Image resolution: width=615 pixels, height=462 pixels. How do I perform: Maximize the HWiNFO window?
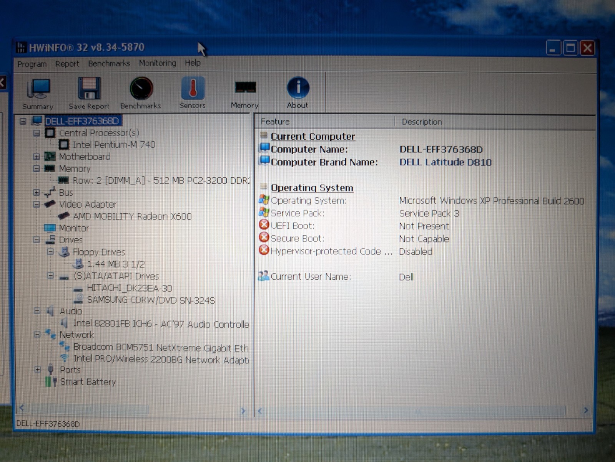[570, 48]
